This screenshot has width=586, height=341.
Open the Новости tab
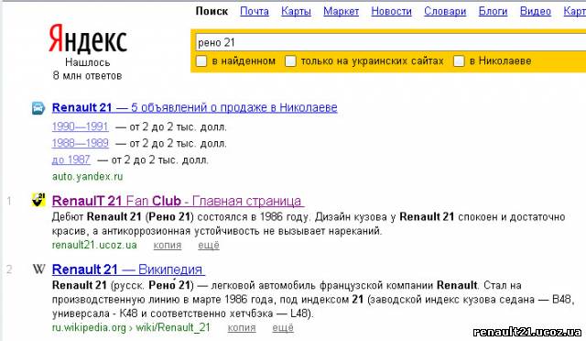click(x=391, y=11)
